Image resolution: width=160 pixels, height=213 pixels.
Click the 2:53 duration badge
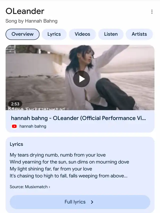15,104
